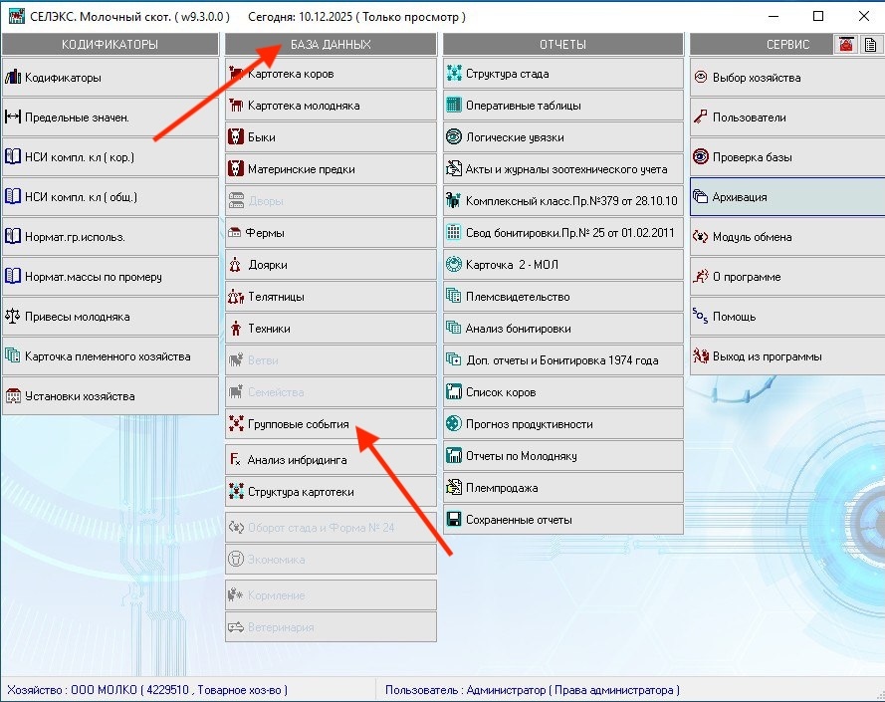Open Картотека молодняка
The width and height of the screenshot is (885, 702).
click(331, 106)
